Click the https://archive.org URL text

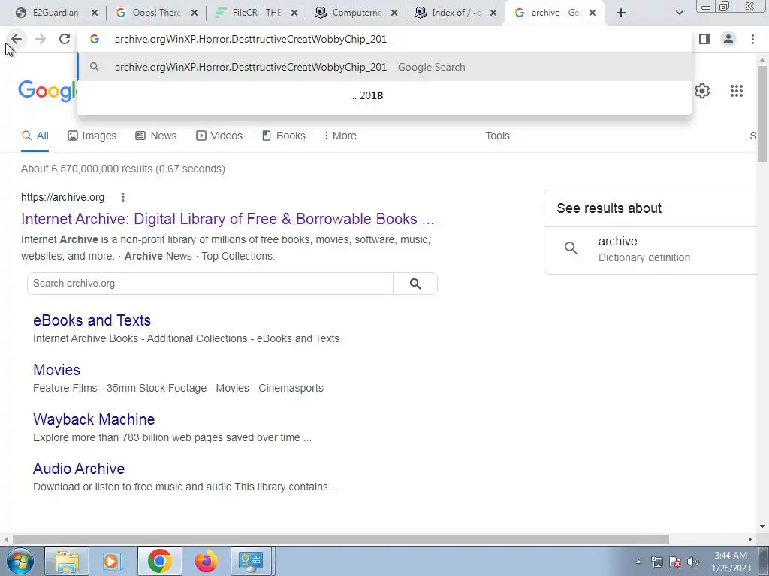point(63,197)
